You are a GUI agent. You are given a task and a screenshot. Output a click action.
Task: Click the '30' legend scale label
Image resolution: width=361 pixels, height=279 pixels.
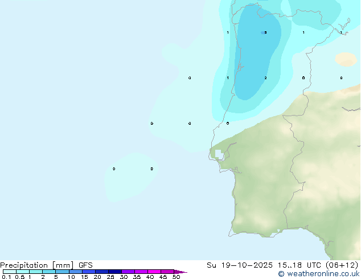(x=124, y=277)
